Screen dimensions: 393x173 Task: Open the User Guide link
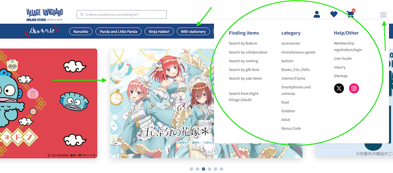343,59
